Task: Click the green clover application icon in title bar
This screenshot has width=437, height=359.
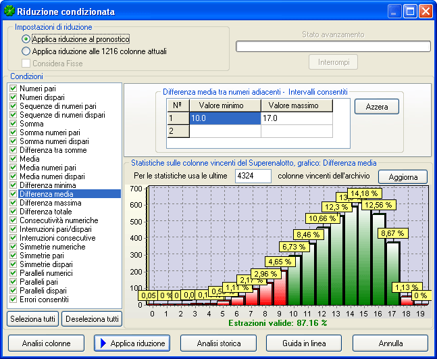Action: [x=10, y=11]
